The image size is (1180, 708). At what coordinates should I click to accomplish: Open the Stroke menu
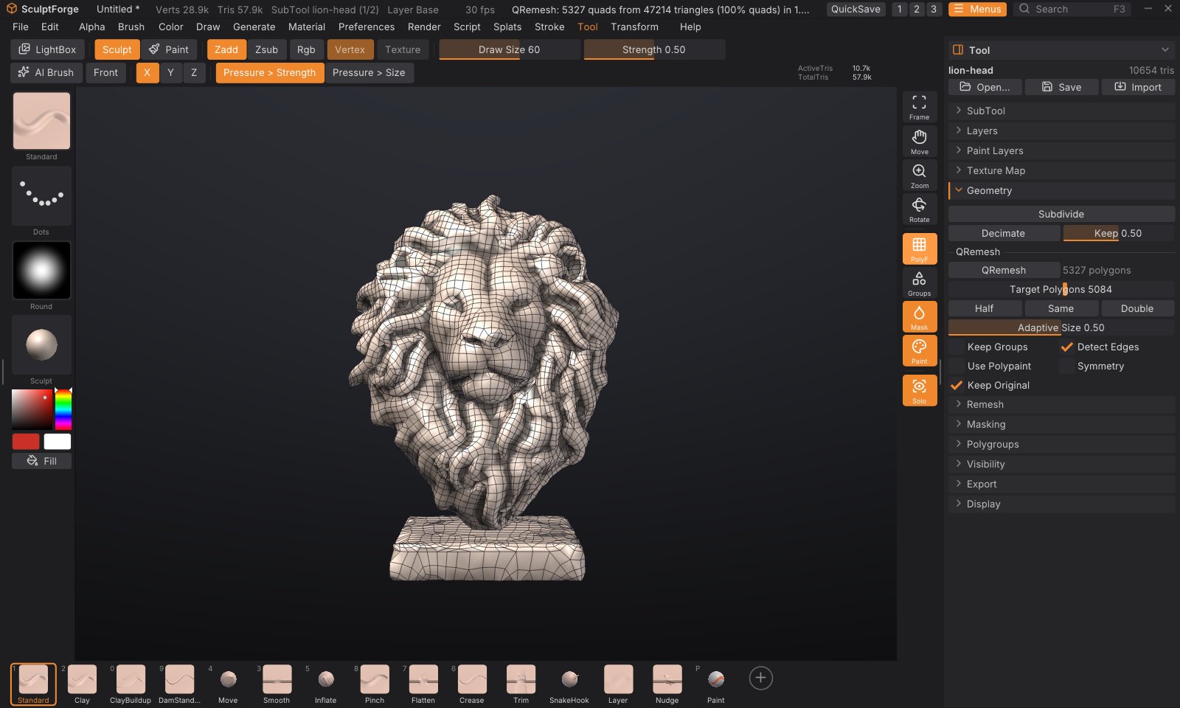(549, 27)
